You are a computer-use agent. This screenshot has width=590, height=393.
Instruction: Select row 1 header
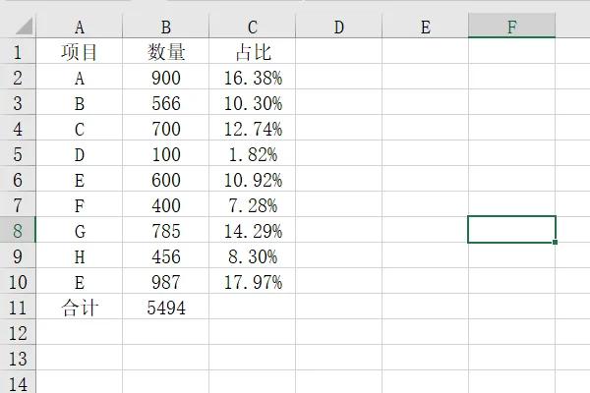[x=18, y=51]
